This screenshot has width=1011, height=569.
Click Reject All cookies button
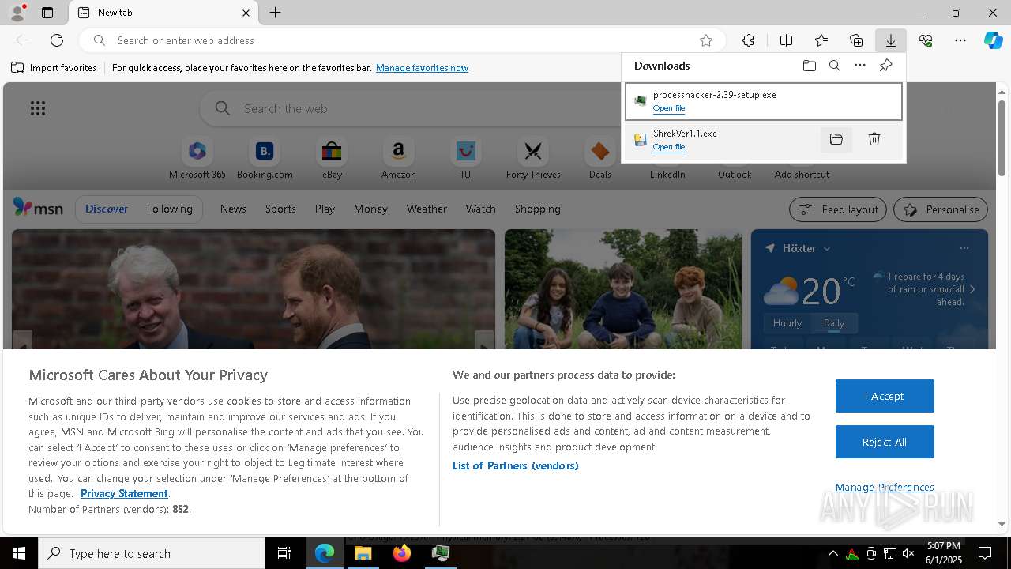(x=885, y=442)
